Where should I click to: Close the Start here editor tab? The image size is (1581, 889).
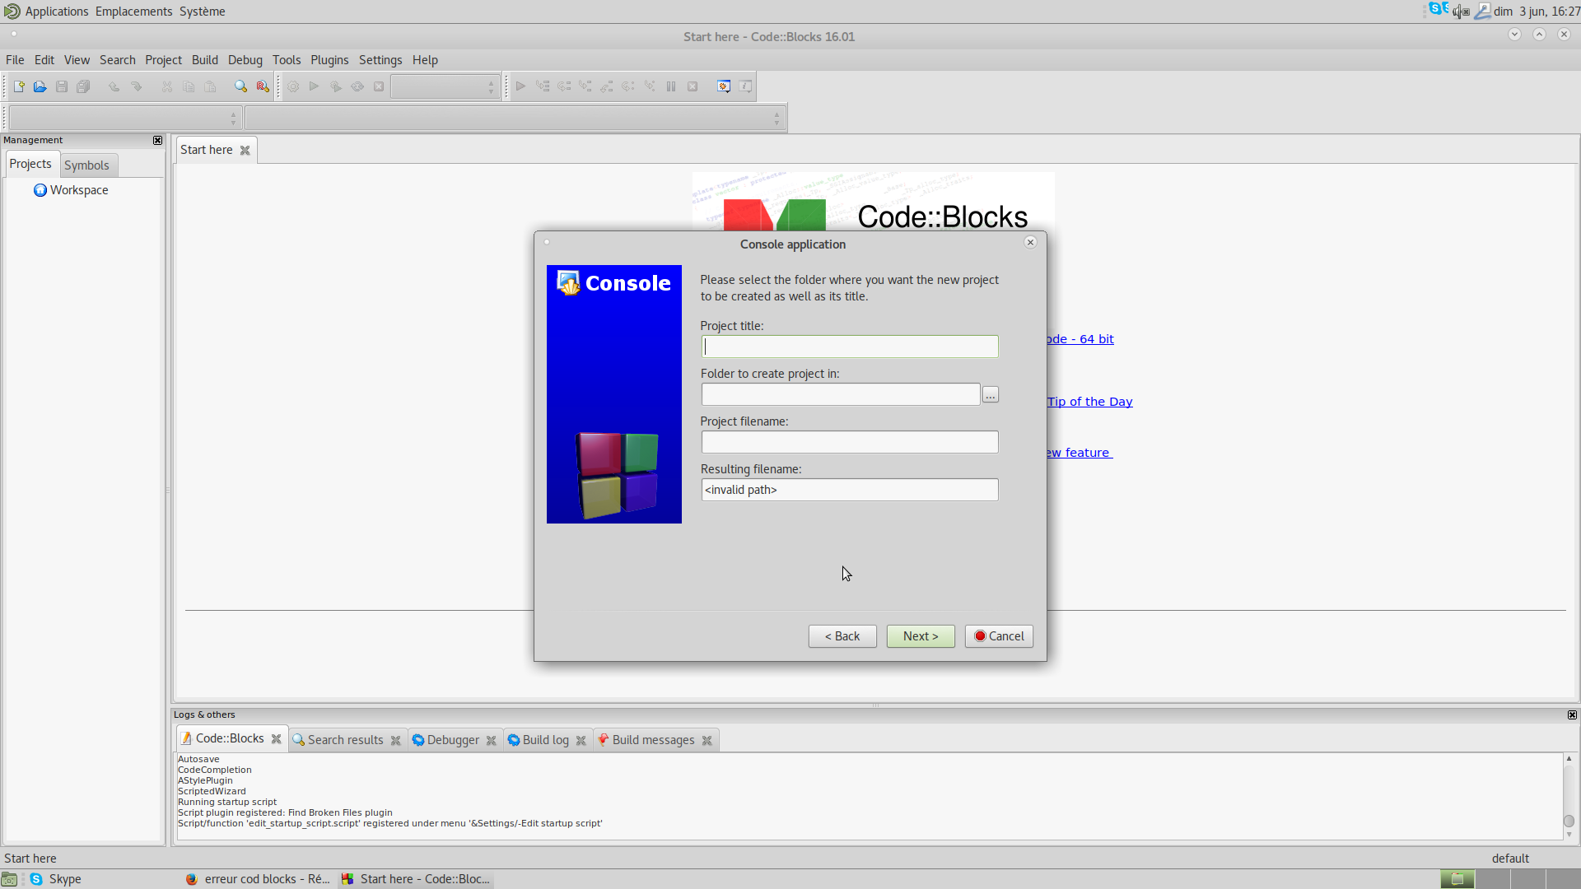point(245,151)
